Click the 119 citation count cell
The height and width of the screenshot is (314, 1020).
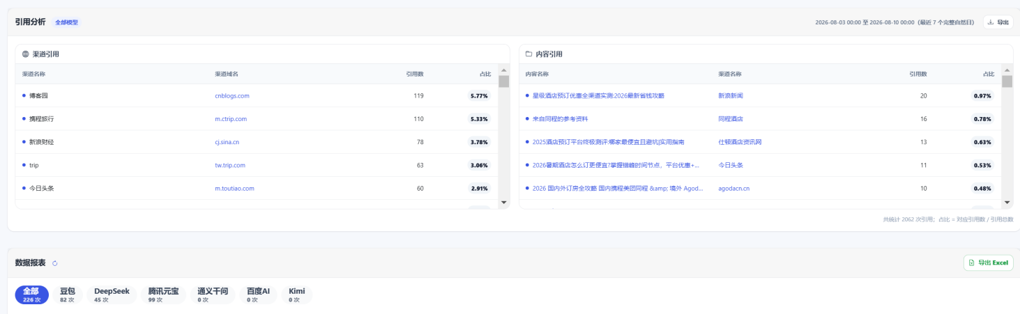(418, 95)
